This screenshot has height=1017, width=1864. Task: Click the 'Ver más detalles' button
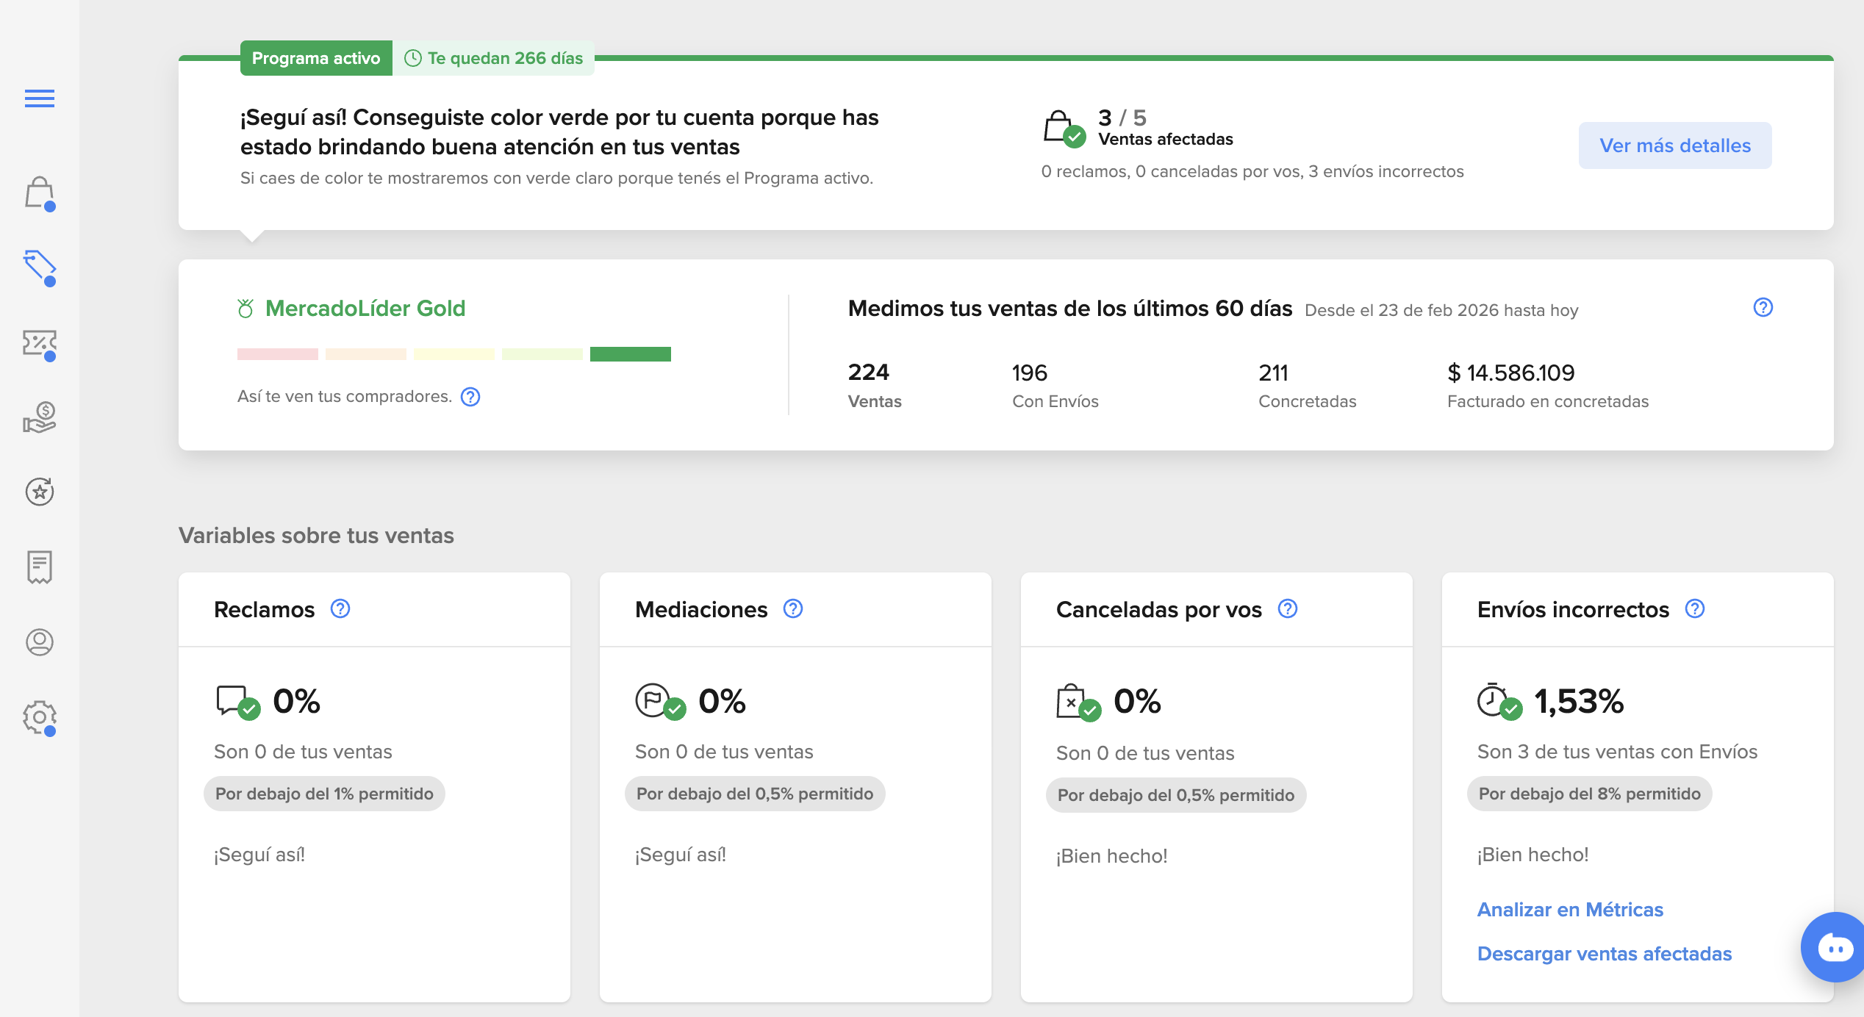click(1674, 145)
